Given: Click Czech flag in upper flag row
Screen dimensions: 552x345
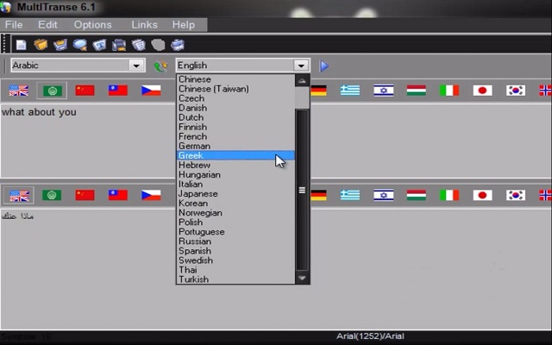Looking at the screenshot, I should [x=151, y=91].
